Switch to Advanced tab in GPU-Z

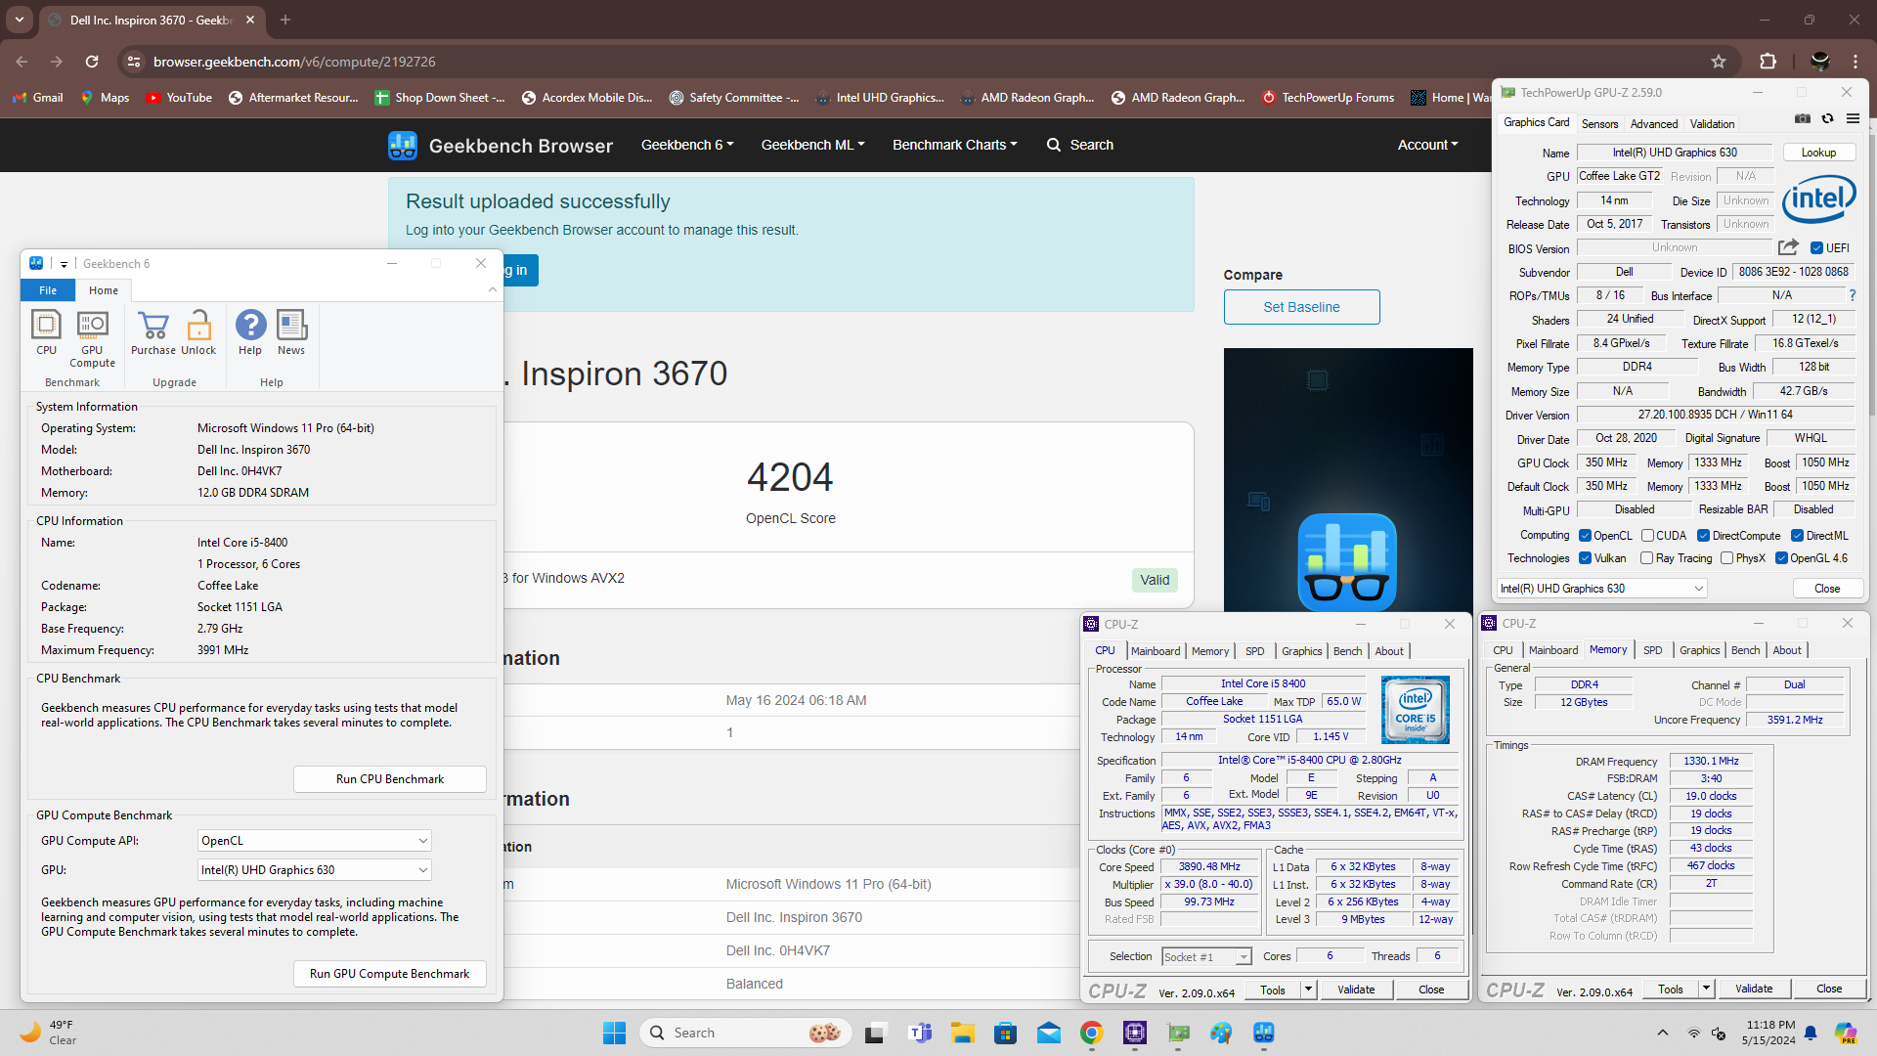1654,124
